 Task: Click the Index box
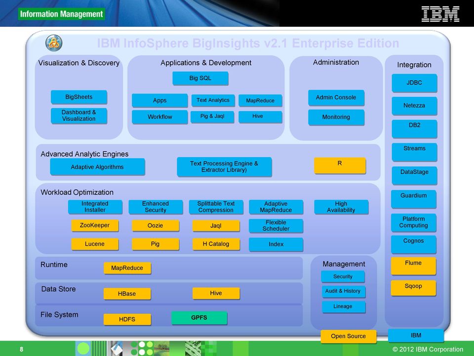click(x=276, y=244)
